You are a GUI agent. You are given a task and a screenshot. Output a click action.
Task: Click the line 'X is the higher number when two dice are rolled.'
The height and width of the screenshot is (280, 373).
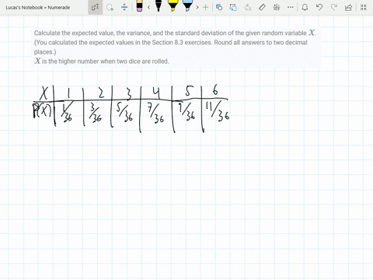coord(102,61)
